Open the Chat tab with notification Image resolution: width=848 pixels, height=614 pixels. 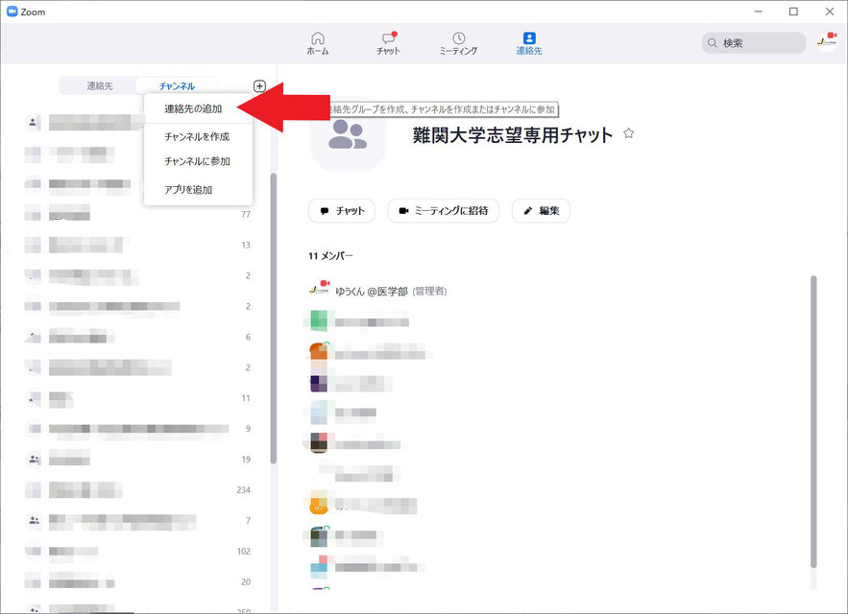tap(388, 43)
